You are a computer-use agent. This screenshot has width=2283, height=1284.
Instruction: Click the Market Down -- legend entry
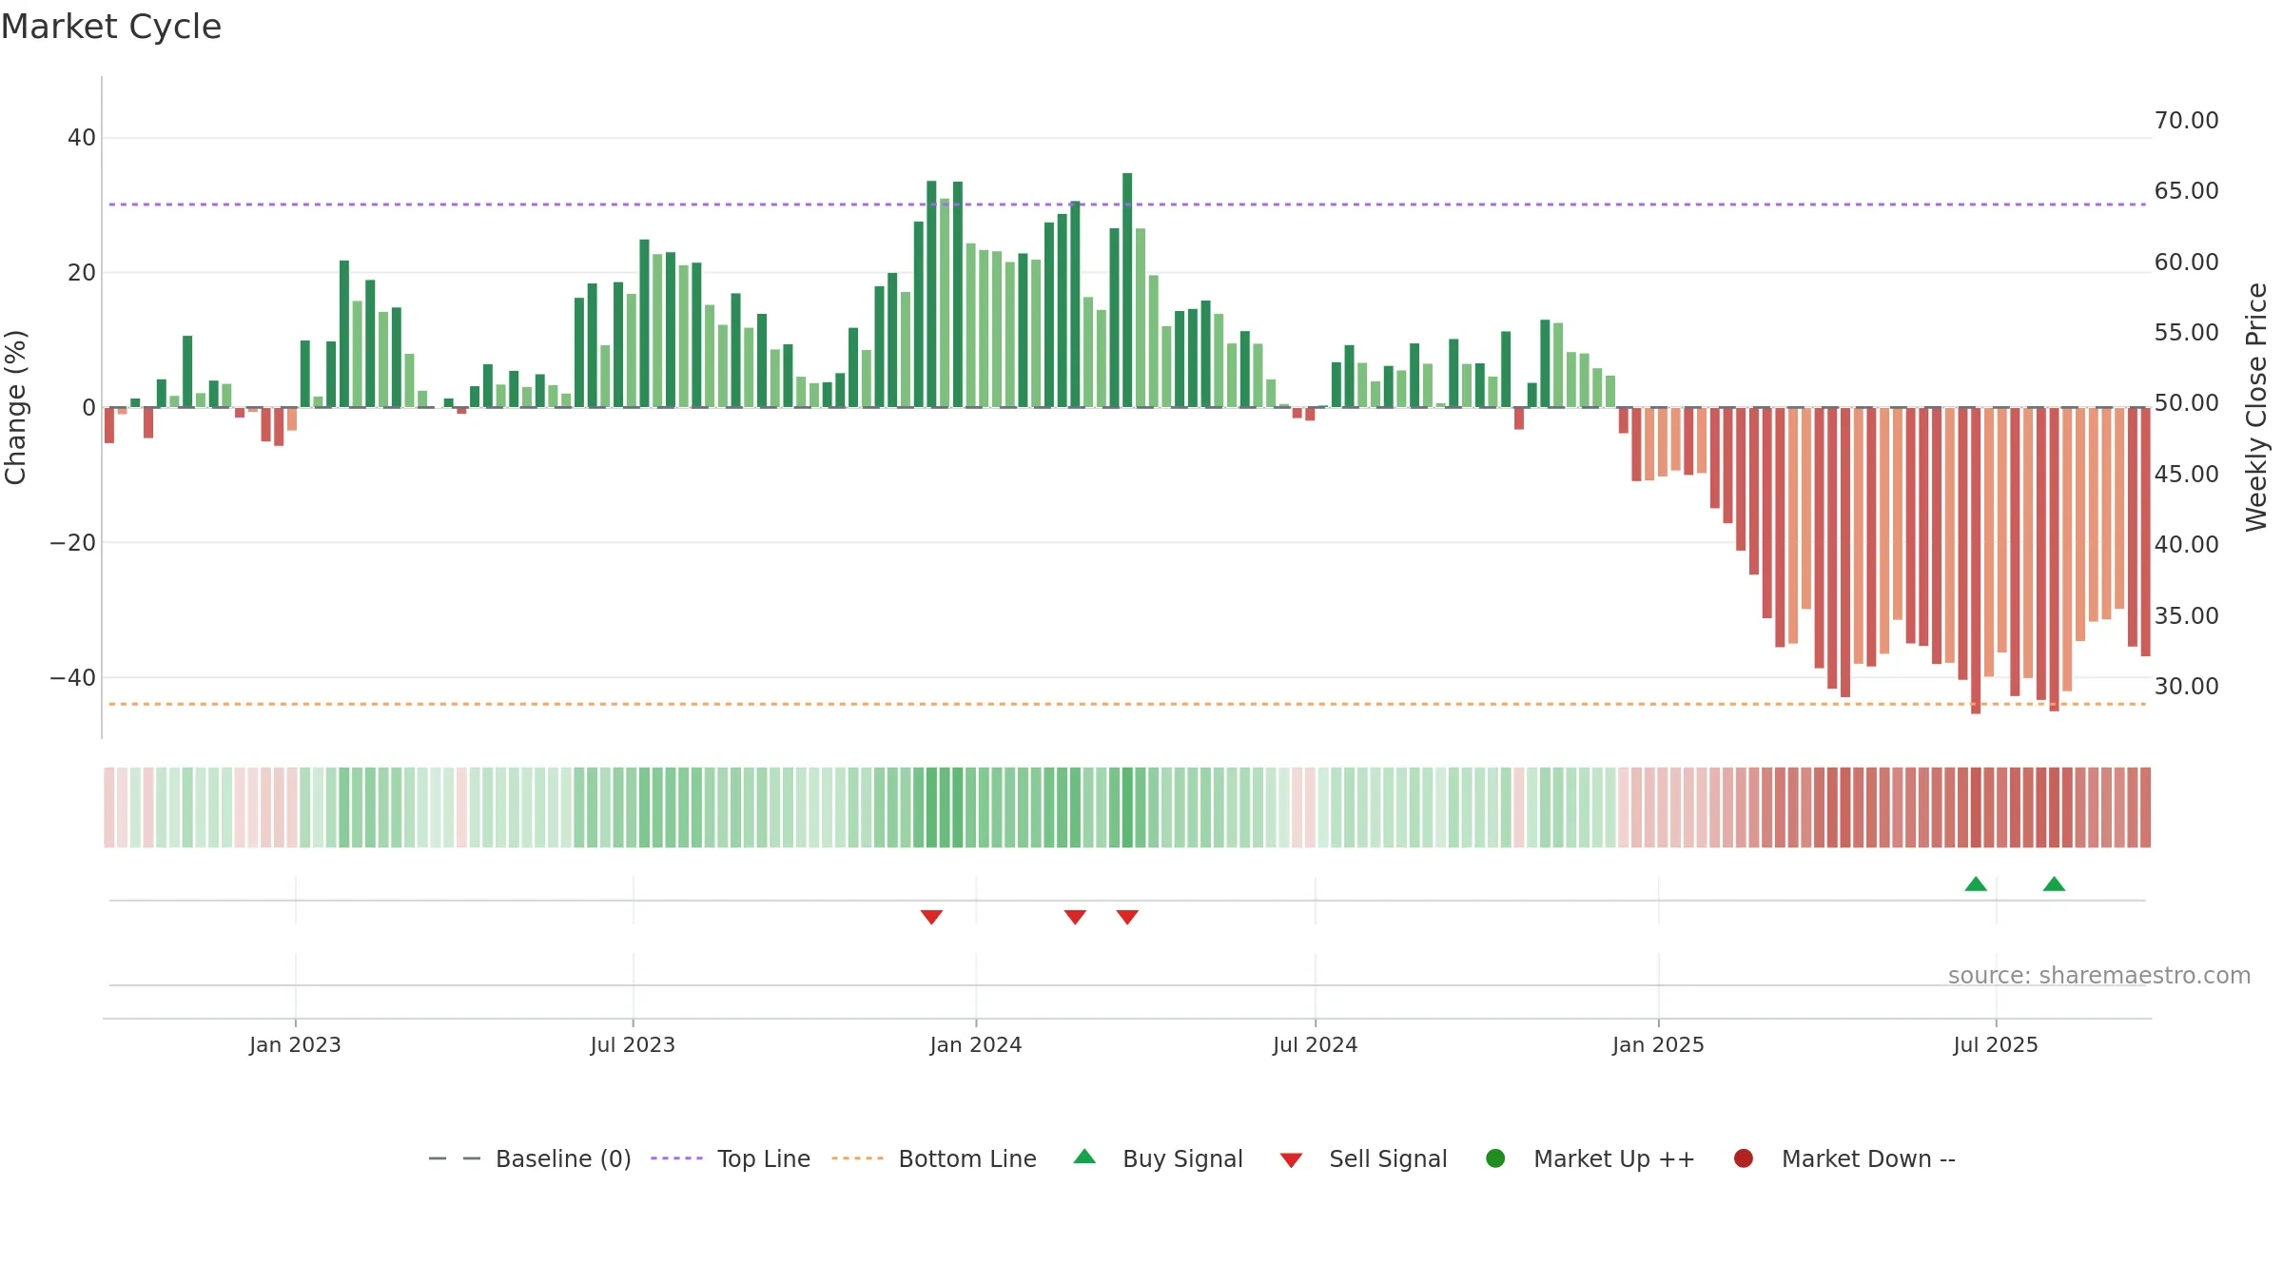coord(1844,1158)
